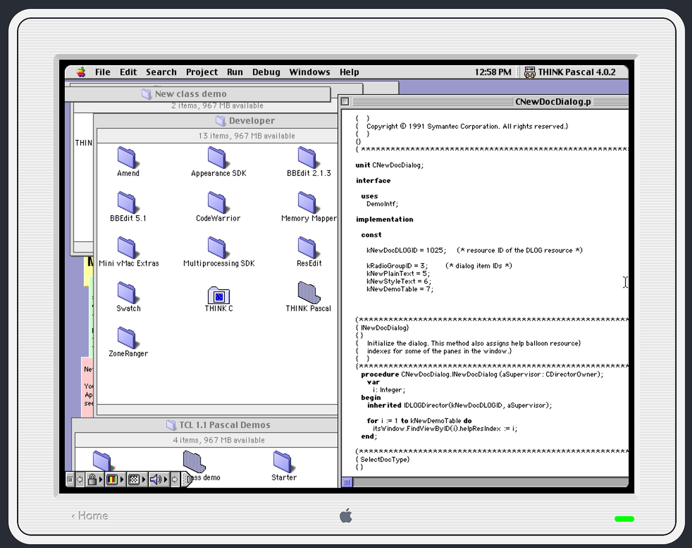The image size is (692, 548).
Task: Toggle the desktop pattern Control Strip module
Action: 133,480
